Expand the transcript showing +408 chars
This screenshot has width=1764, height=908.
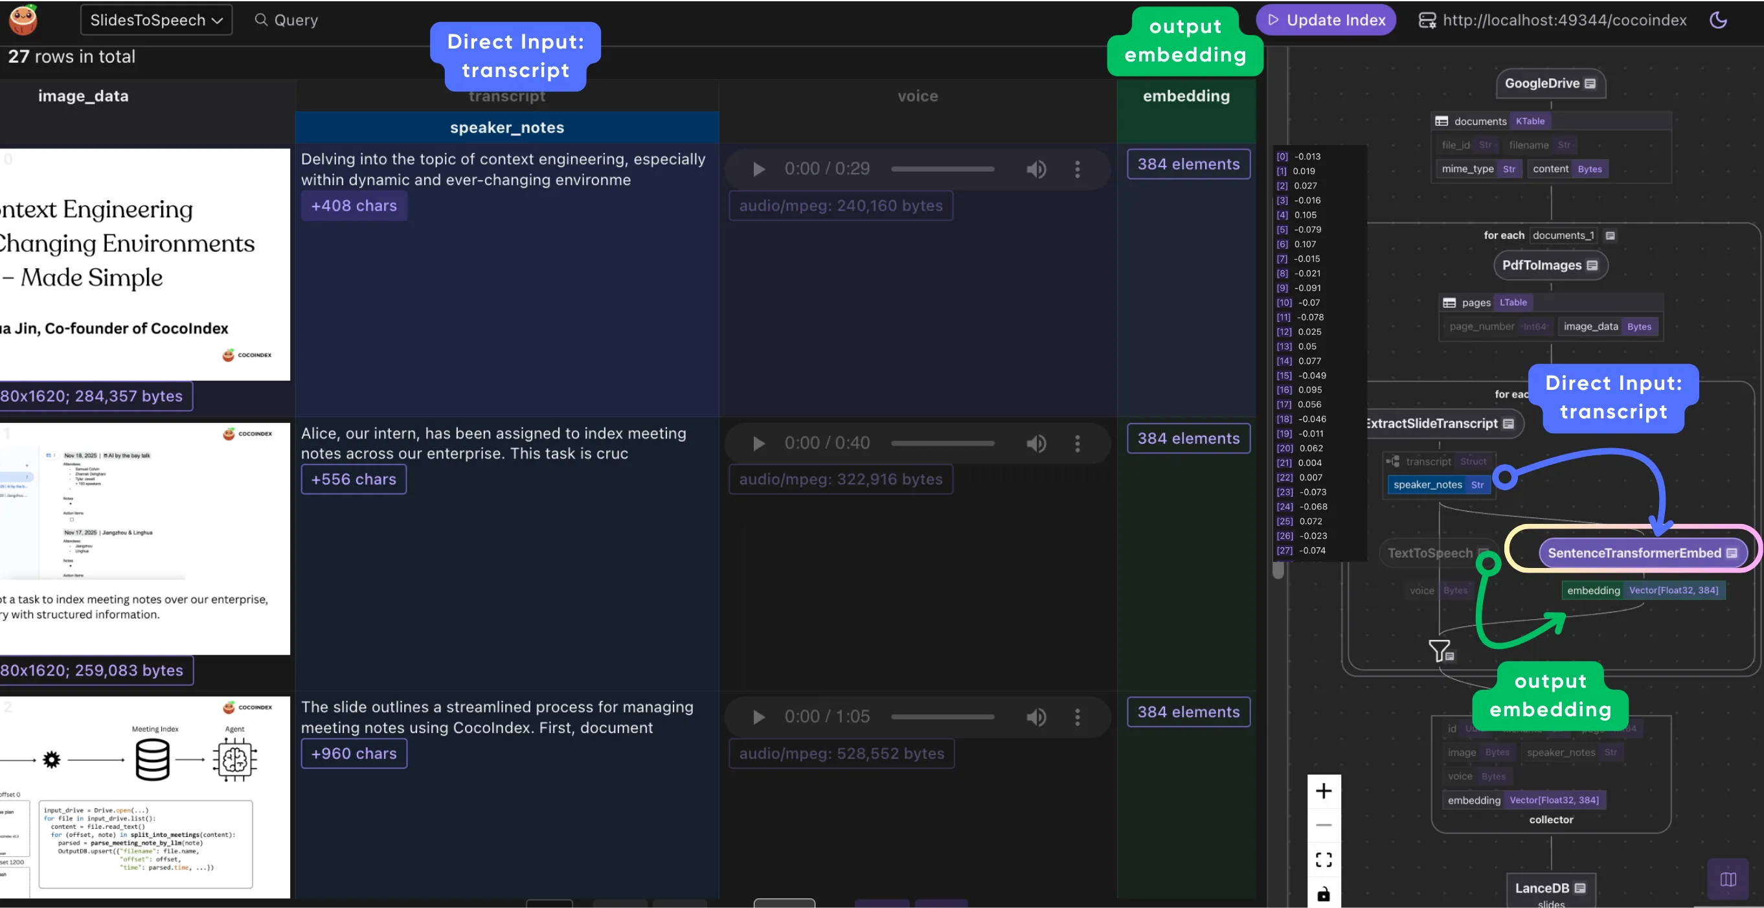(x=354, y=205)
